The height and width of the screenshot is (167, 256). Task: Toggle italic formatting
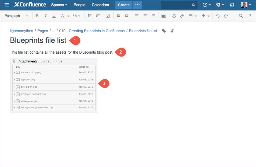46,16
